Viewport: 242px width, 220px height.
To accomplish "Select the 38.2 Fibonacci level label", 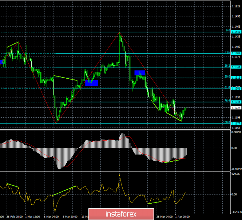I will 227,66.
